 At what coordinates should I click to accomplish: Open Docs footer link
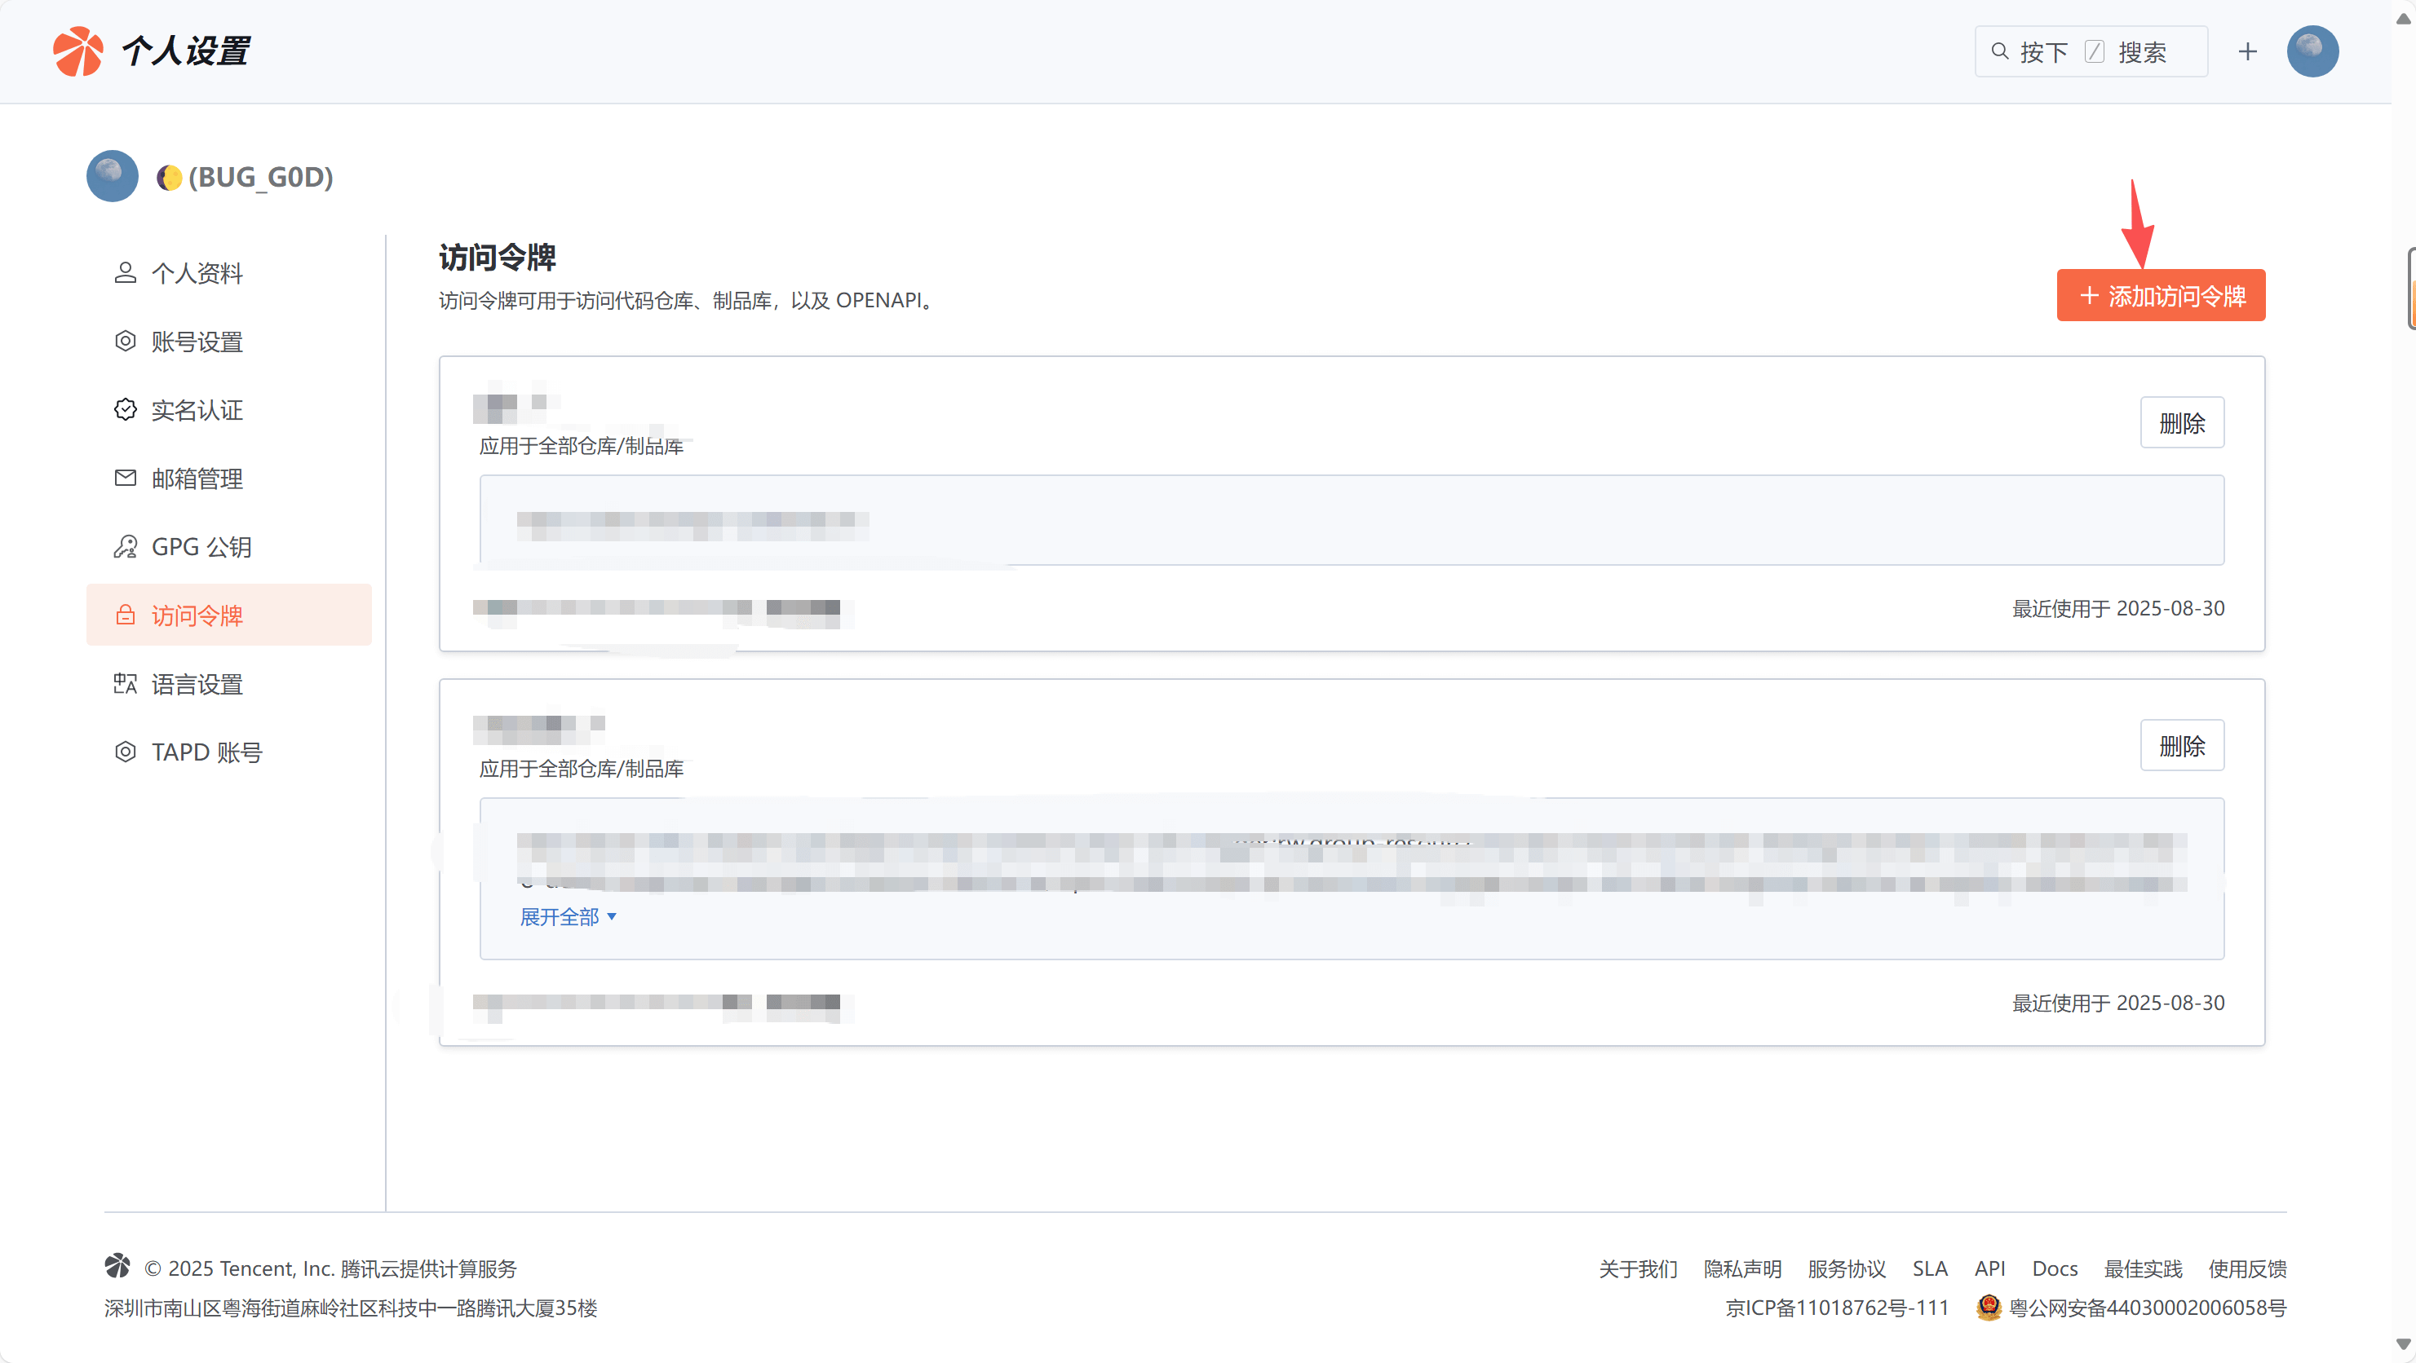[2054, 1268]
